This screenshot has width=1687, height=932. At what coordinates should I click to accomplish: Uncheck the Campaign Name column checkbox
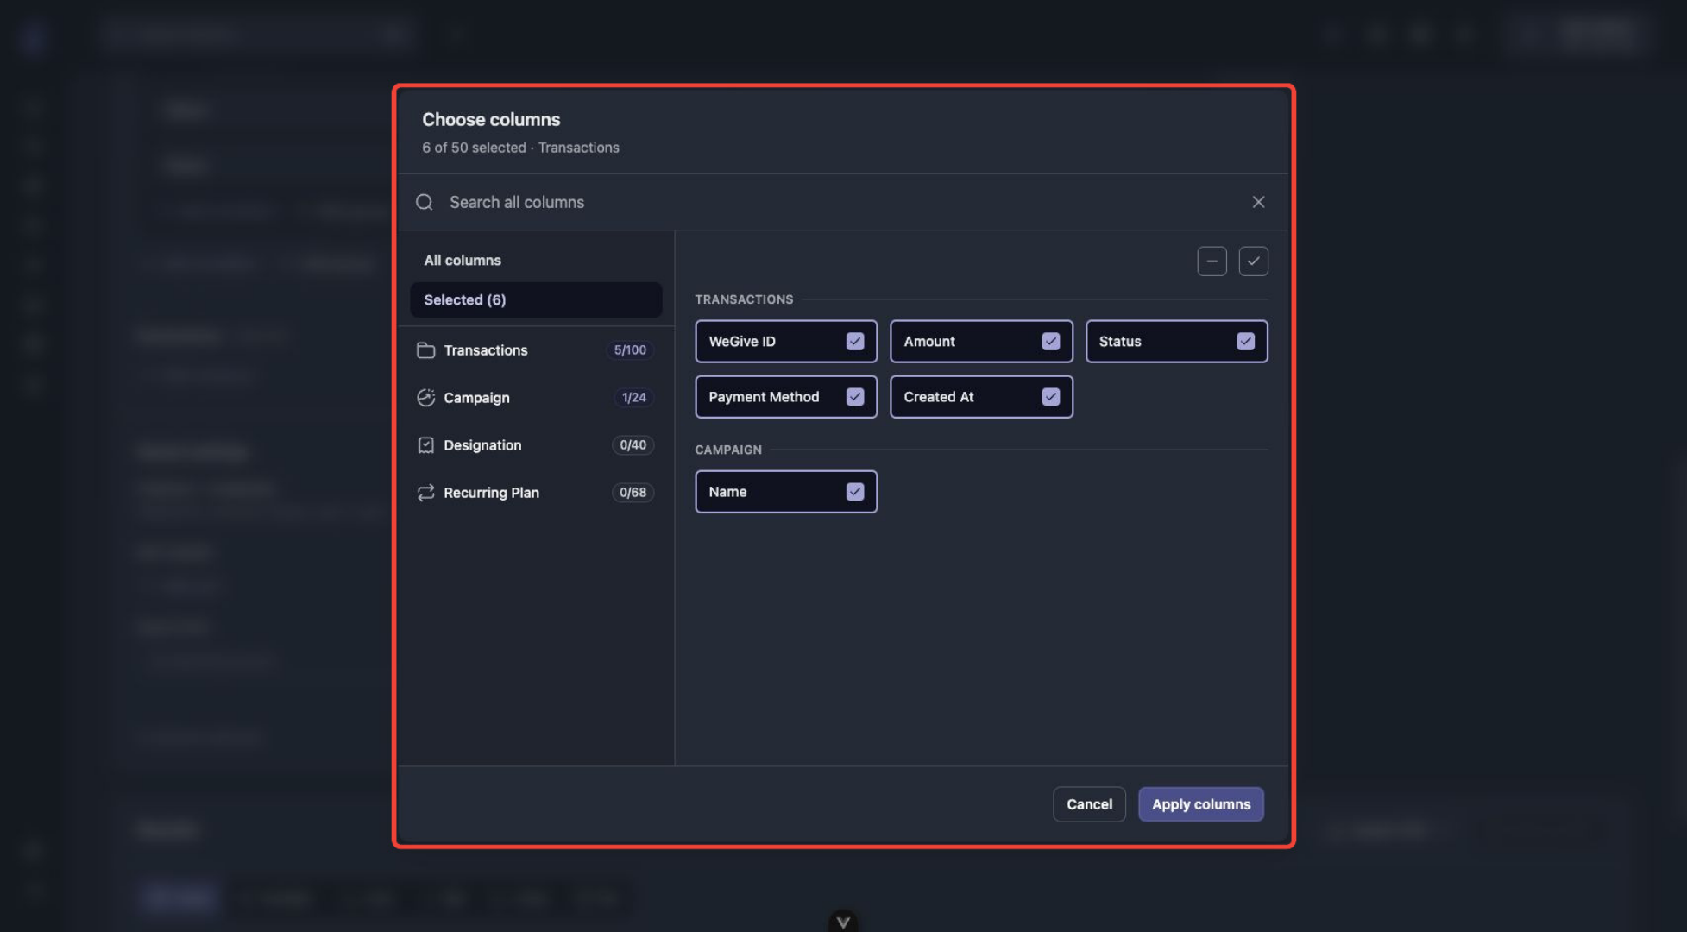855,492
